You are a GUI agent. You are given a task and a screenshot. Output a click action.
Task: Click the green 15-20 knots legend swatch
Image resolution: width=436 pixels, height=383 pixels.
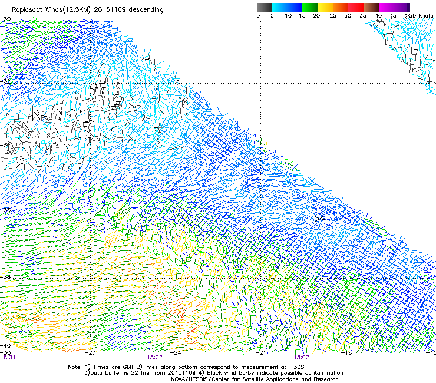pos(310,7)
